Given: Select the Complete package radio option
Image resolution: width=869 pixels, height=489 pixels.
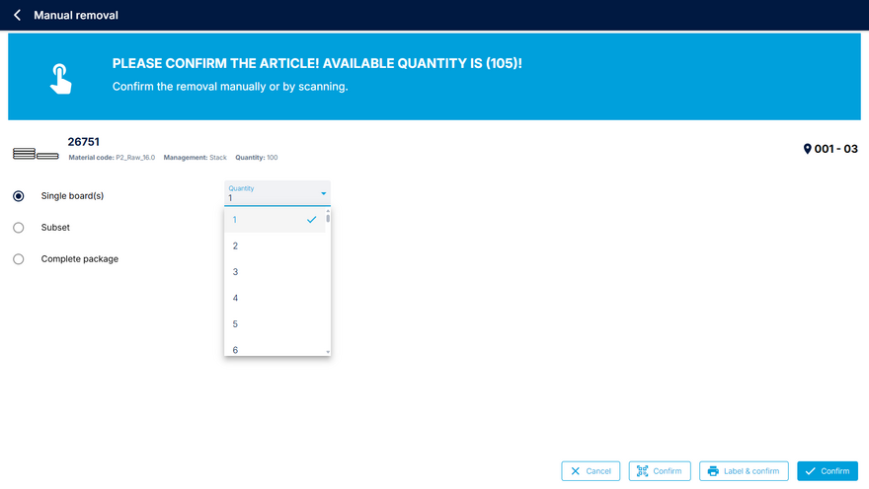Looking at the screenshot, I should pos(19,259).
